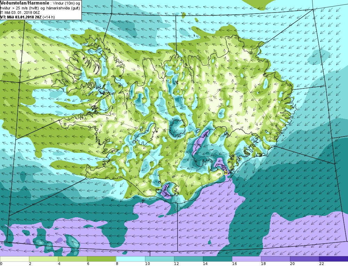The width and height of the screenshot is (348, 266).
Task: Click the legend scale label '14'
Action: tap(205, 264)
